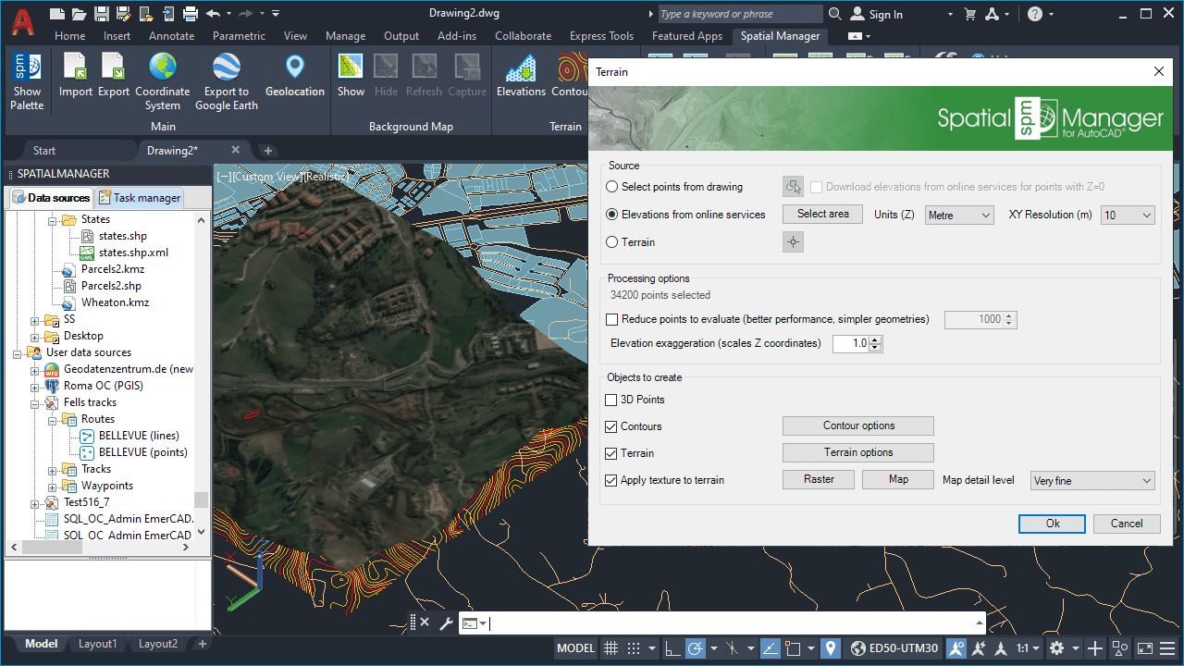Expand the Desktop folder in the tree
Image resolution: width=1184 pixels, height=666 pixels.
34,337
